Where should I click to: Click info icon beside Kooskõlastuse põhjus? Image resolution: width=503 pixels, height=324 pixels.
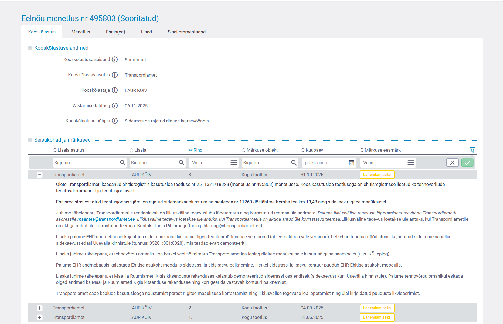tap(115, 121)
